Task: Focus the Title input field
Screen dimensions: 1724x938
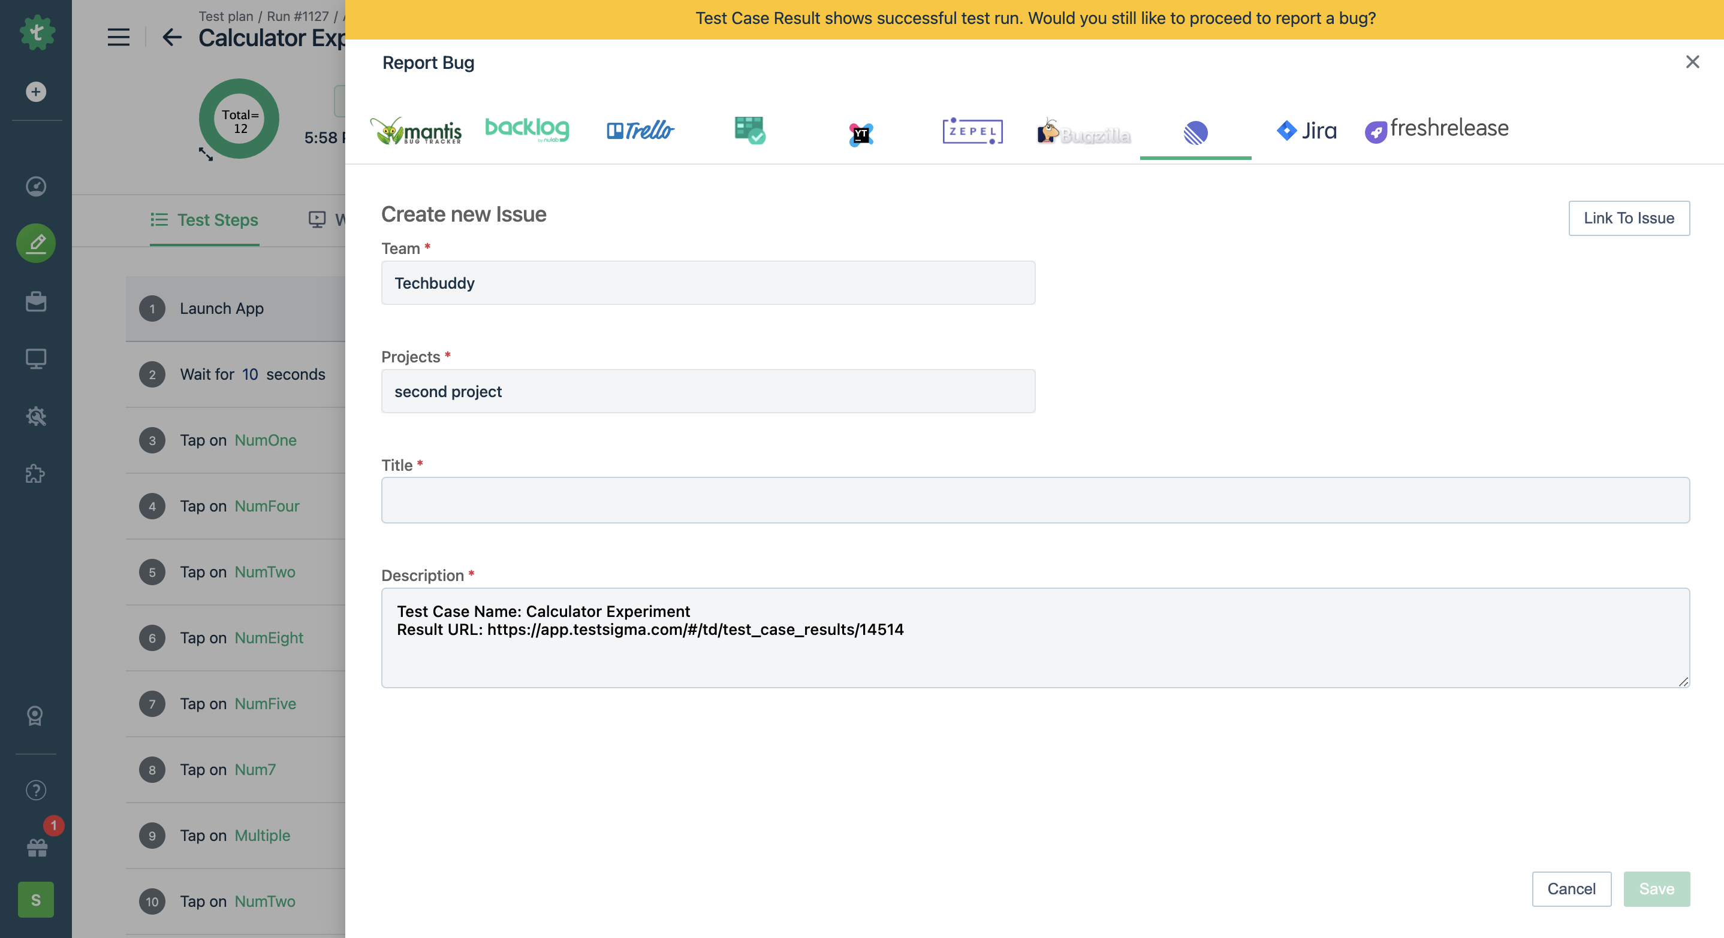Action: click(x=1035, y=500)
